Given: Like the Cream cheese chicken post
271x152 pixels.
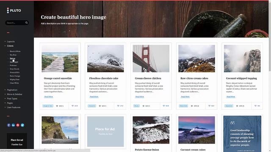Looking at the screenshot, I should coord(166,106).
